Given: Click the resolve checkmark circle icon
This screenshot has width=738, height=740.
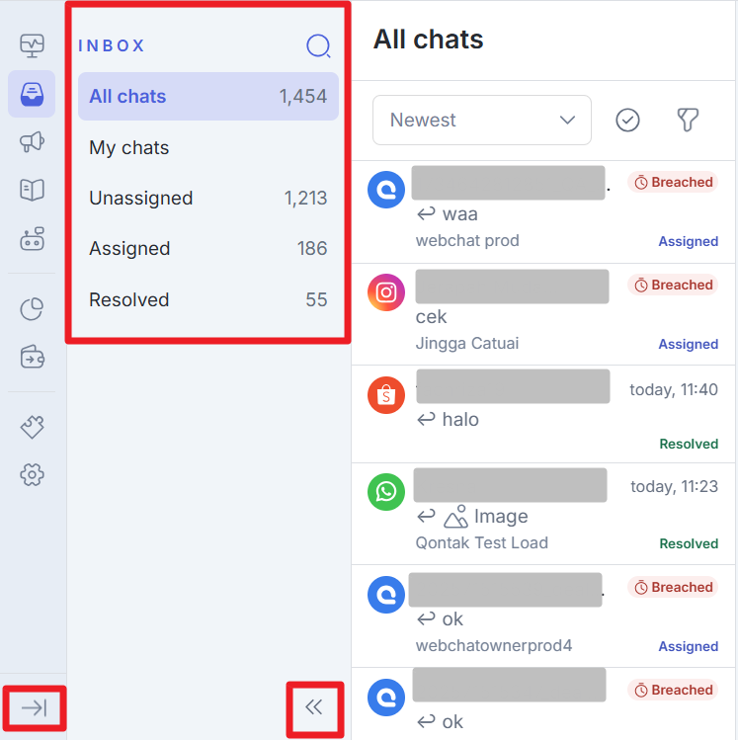Looking at the screenshot, I should 627,120.
